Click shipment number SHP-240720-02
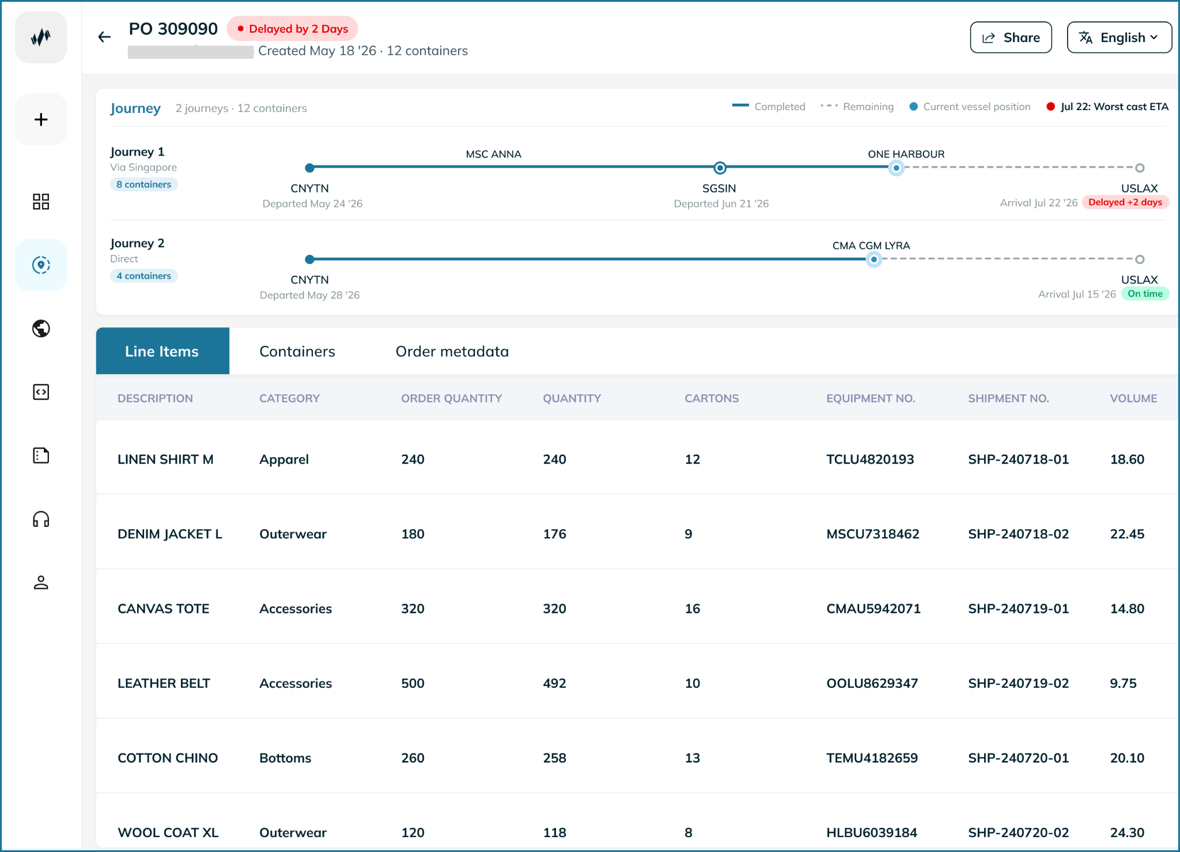1180x852 pixels. (1019, 832)
